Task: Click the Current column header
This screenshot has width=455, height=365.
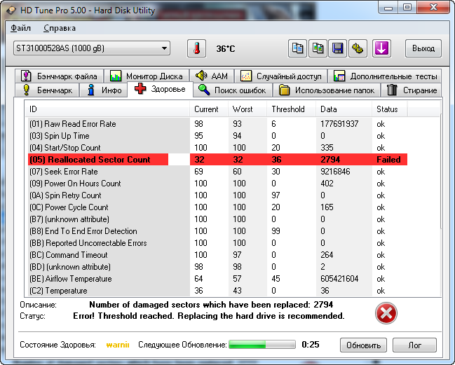Action: point(209,109)
